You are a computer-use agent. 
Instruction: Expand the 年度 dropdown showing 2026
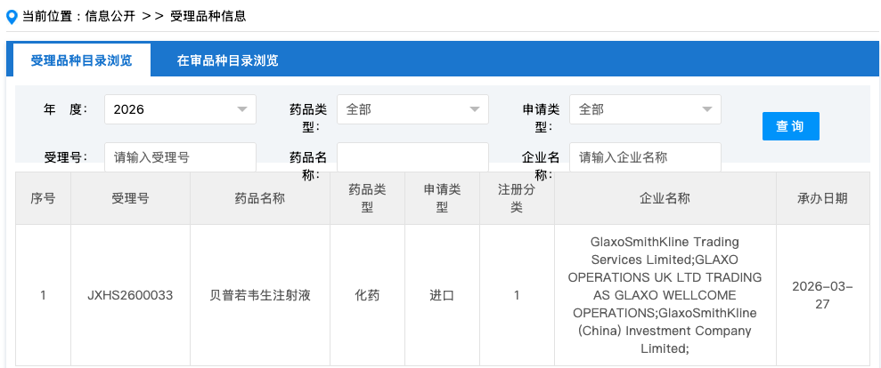180,109
